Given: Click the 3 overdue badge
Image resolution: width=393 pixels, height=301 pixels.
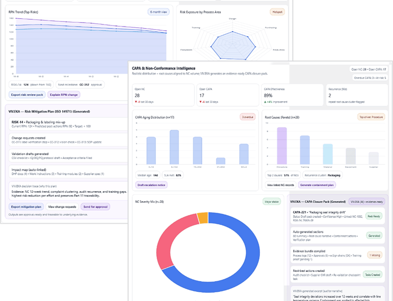Looking at the screenshot, I should pyautogui.click(x=247, y=117).
